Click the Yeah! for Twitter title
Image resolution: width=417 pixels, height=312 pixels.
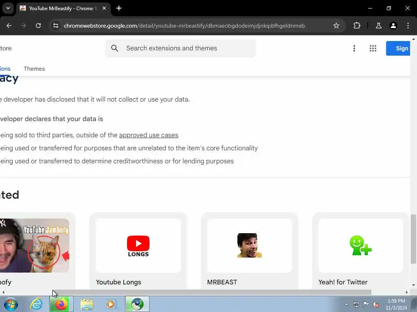coord(343,282)
